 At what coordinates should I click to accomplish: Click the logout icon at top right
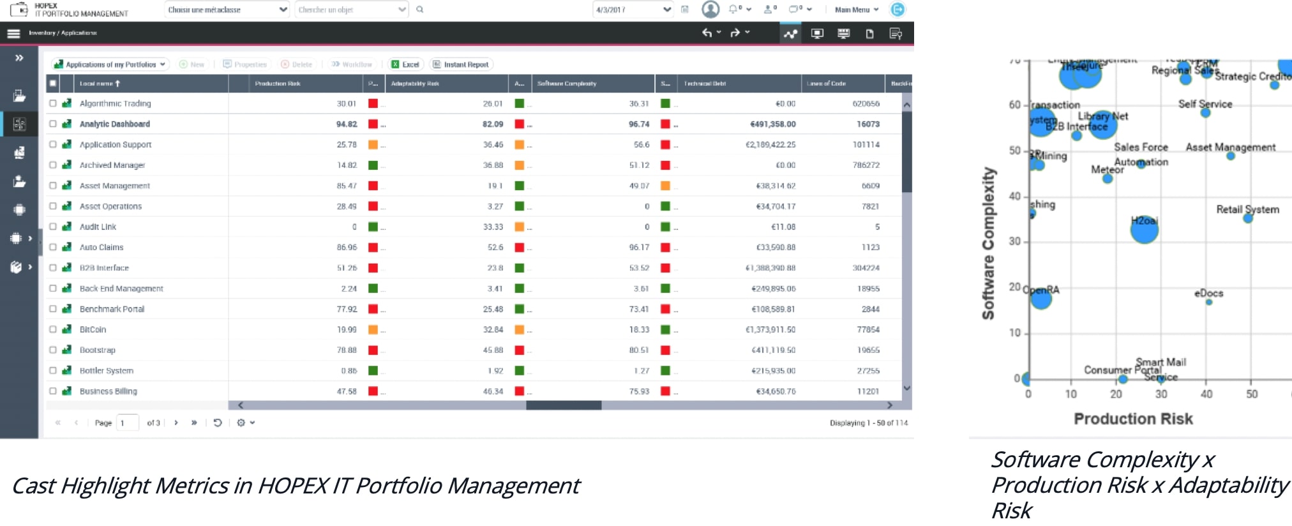coord(898,10)
